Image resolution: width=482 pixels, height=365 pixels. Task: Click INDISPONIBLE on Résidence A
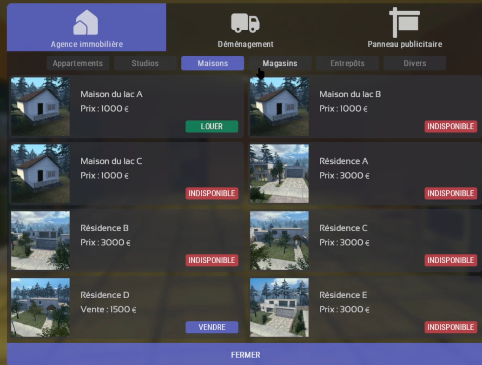pyautogui.click(x=450, y=193)
